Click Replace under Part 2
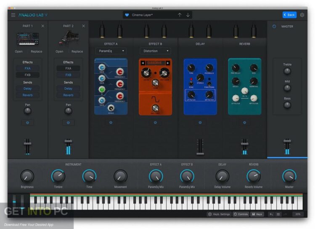The image size is (315, 229). pos(77,51)
